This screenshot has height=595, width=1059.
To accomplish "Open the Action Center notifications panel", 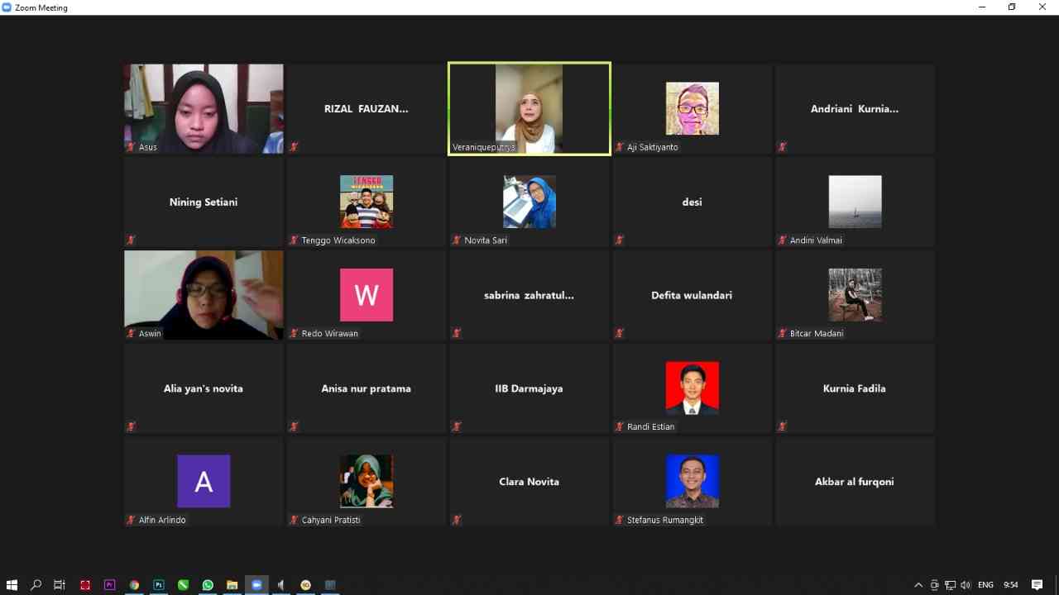I will point(1037,585).
